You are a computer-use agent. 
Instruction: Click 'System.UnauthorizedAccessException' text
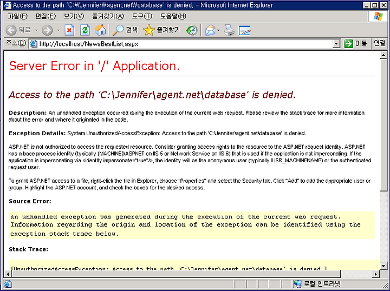tap(113, 134)
